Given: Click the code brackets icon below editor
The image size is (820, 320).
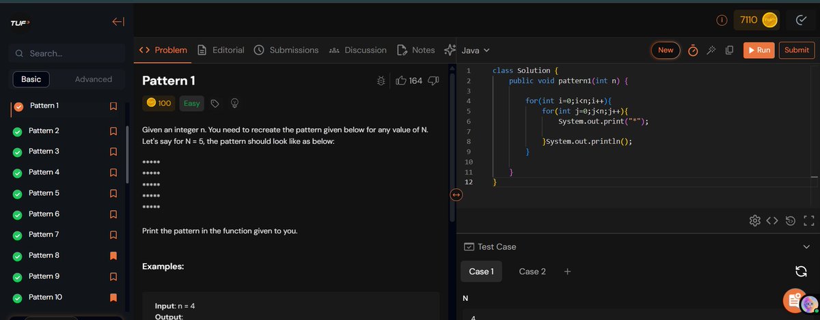Looking at the screenshot, I should click(772, 220).
